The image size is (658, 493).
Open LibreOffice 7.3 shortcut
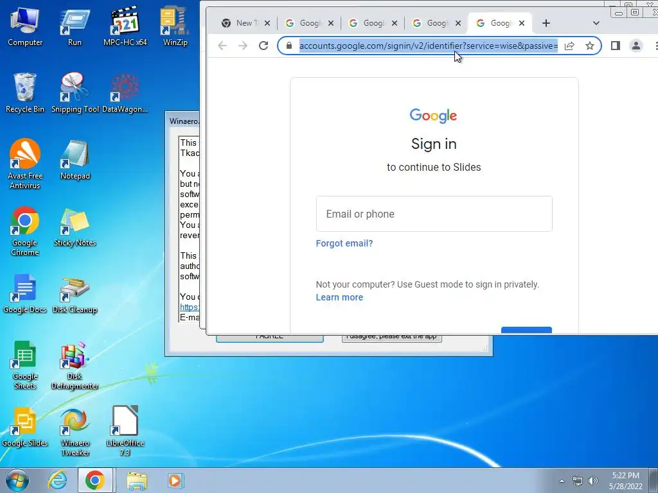click(125, 432)
